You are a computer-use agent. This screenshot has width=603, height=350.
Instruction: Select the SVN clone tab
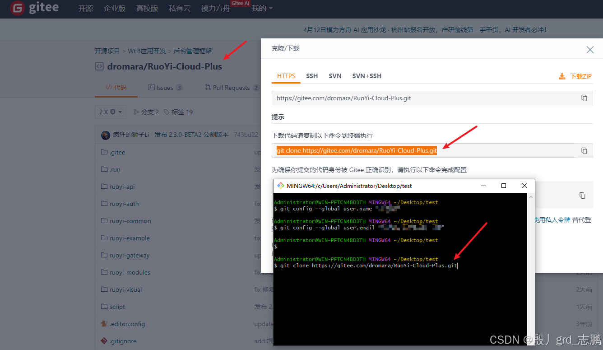pyautogui.click(x=335, y=76)
